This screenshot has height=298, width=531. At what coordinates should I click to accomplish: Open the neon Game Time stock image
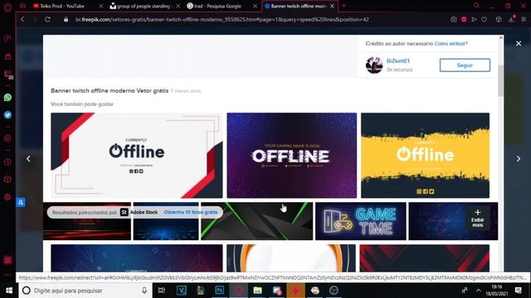point(361,221)
